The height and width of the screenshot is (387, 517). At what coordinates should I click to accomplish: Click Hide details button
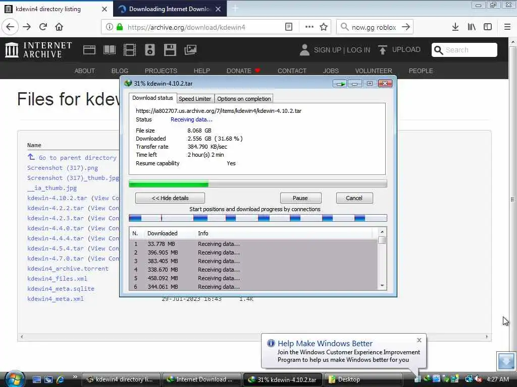click(x=170, y=198)
